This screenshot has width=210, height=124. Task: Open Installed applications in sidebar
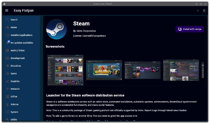coord(21,35)
